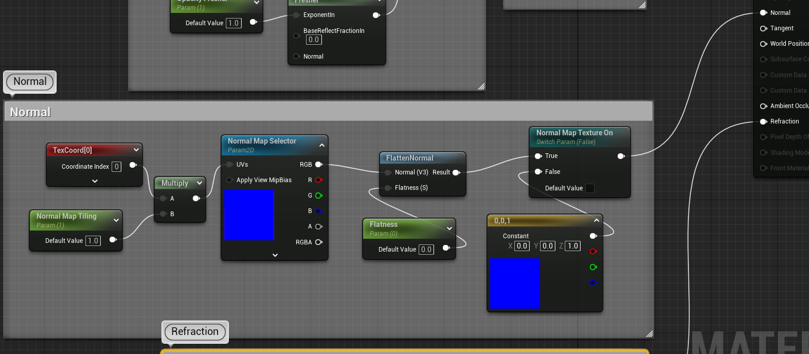This screenshot has height=354, width=809.
Task: Select the Normal comment box title bar
Action: pos(329,112)
